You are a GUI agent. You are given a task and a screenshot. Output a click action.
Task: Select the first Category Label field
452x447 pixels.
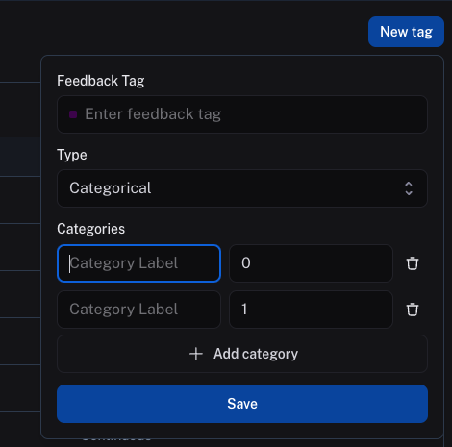tap(138, 263)
